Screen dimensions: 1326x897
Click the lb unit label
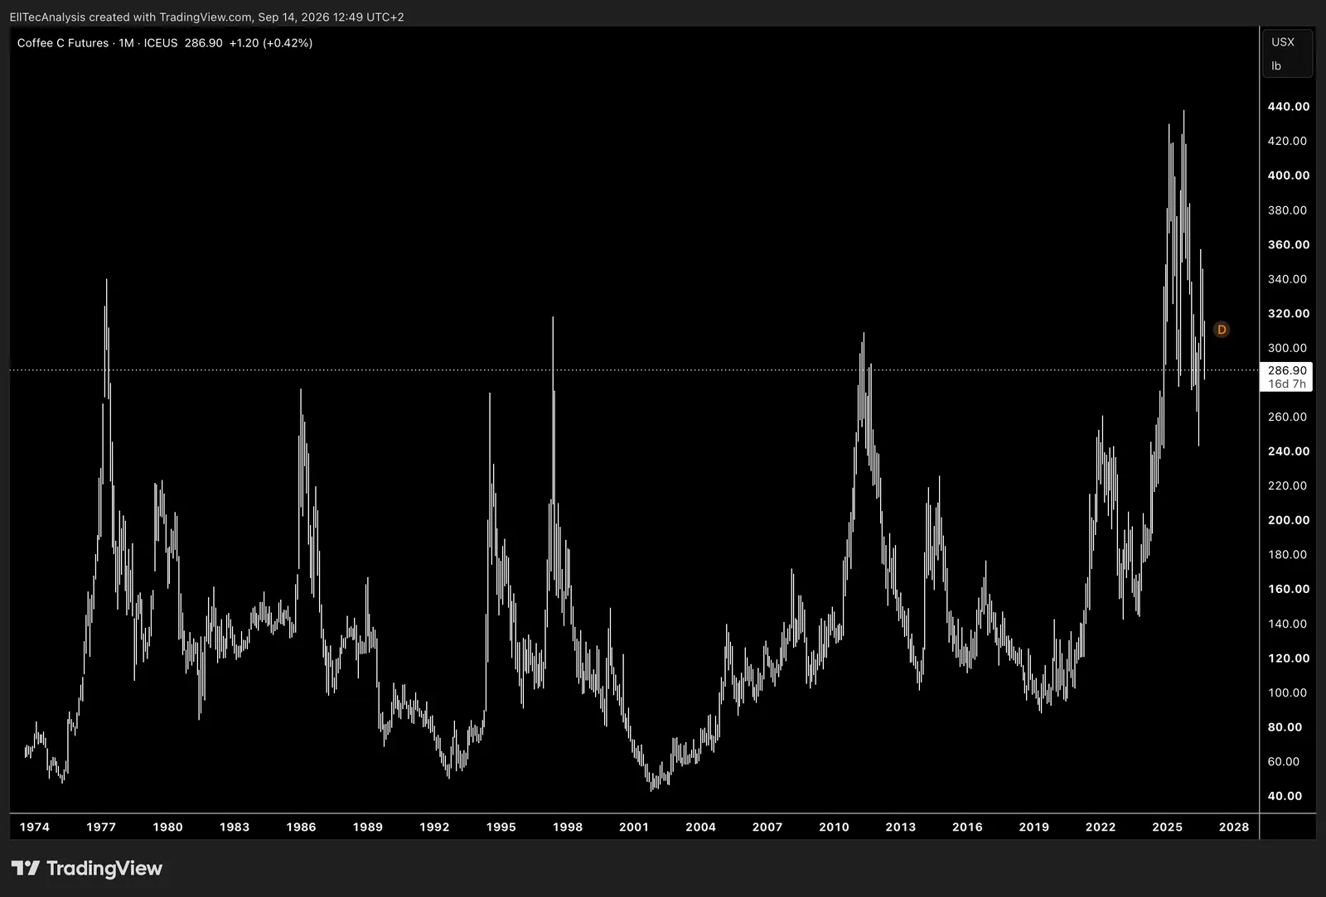pyautogui.click(x=1276, y=66)
